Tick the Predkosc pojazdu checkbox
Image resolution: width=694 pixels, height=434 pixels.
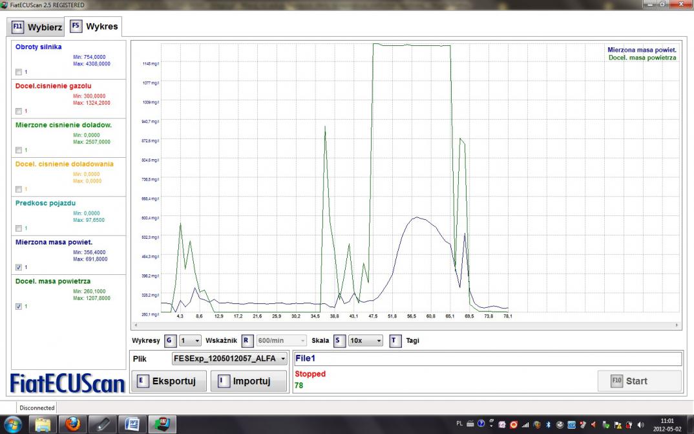(x=19, y=228)
